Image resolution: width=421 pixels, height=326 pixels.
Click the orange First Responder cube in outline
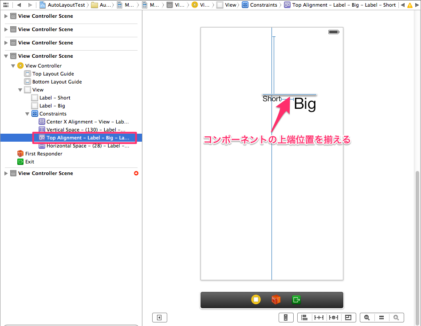pyautogui.click(x=20, y=154)
